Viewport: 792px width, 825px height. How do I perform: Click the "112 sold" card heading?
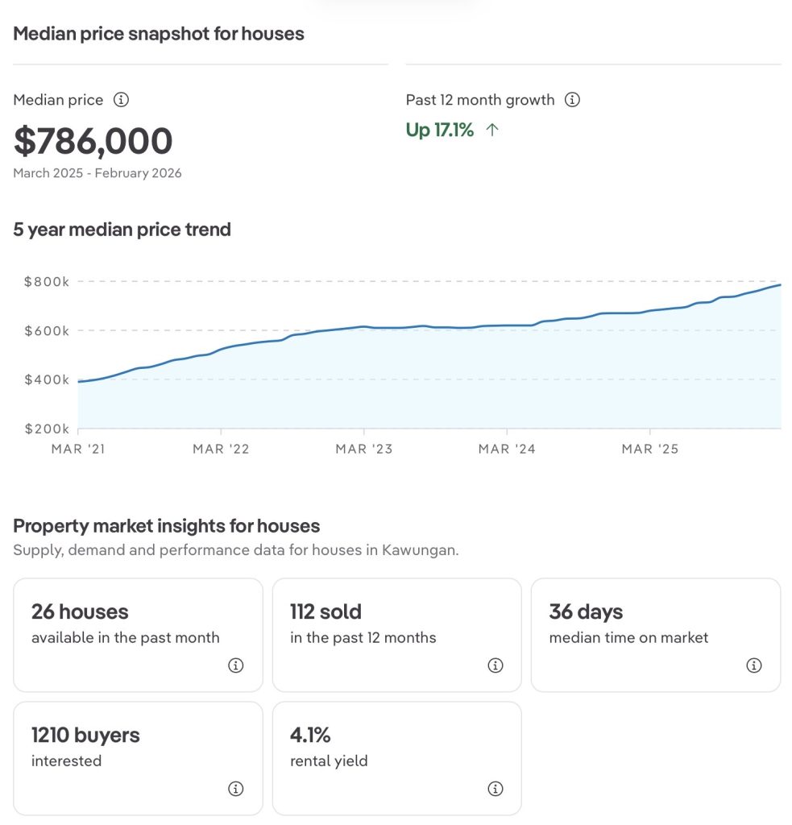326,612
